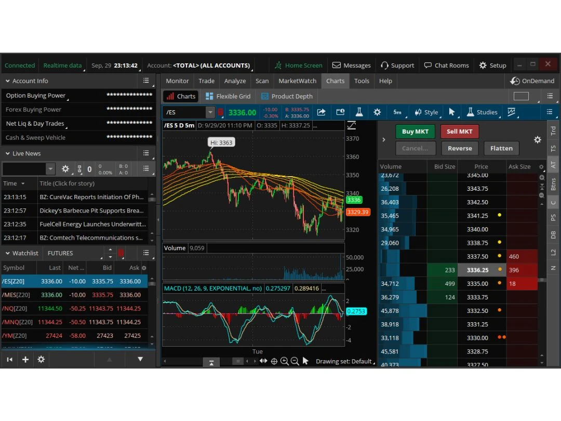Toggle the red link color on Watchlist
561x421 pixels.
121,253
